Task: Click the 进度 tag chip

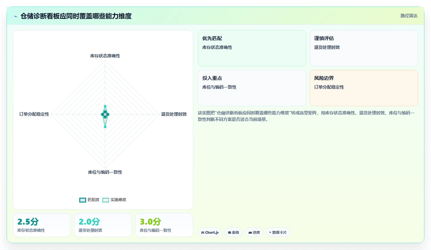Action: point(254,232)
